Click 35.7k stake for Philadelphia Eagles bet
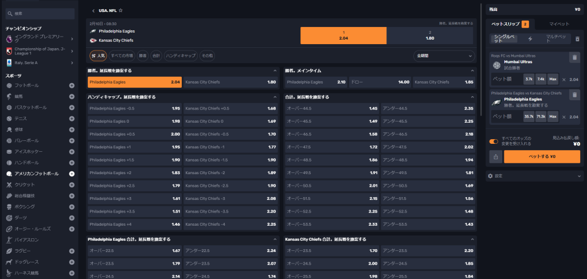This screenshot has width=587, height=279. click(529, 117)
